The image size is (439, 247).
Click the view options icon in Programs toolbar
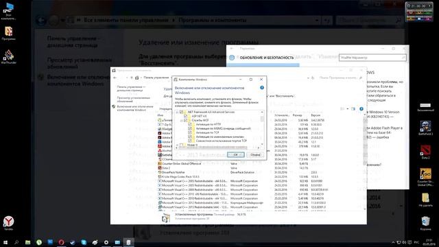tap(343, 108)
